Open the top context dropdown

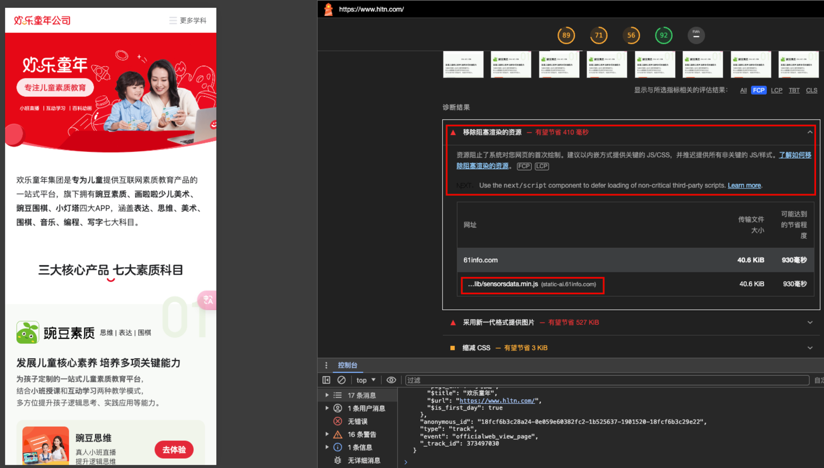[366, 380]
